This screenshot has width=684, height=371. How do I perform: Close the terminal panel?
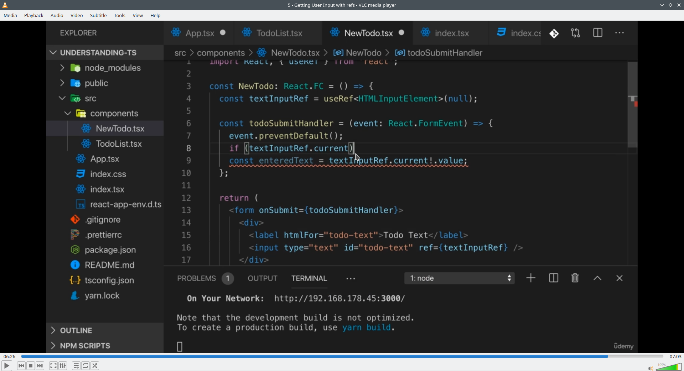pos(620,278)
